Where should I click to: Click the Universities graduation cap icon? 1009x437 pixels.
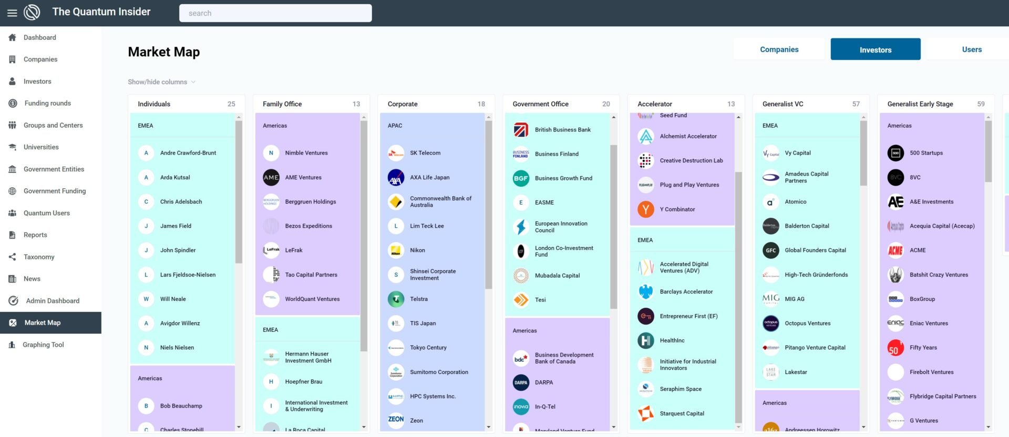[x=12, y=147]
